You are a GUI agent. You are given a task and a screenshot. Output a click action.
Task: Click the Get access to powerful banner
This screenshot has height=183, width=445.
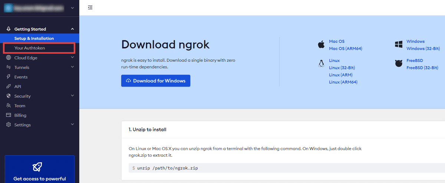click(40, 169)
